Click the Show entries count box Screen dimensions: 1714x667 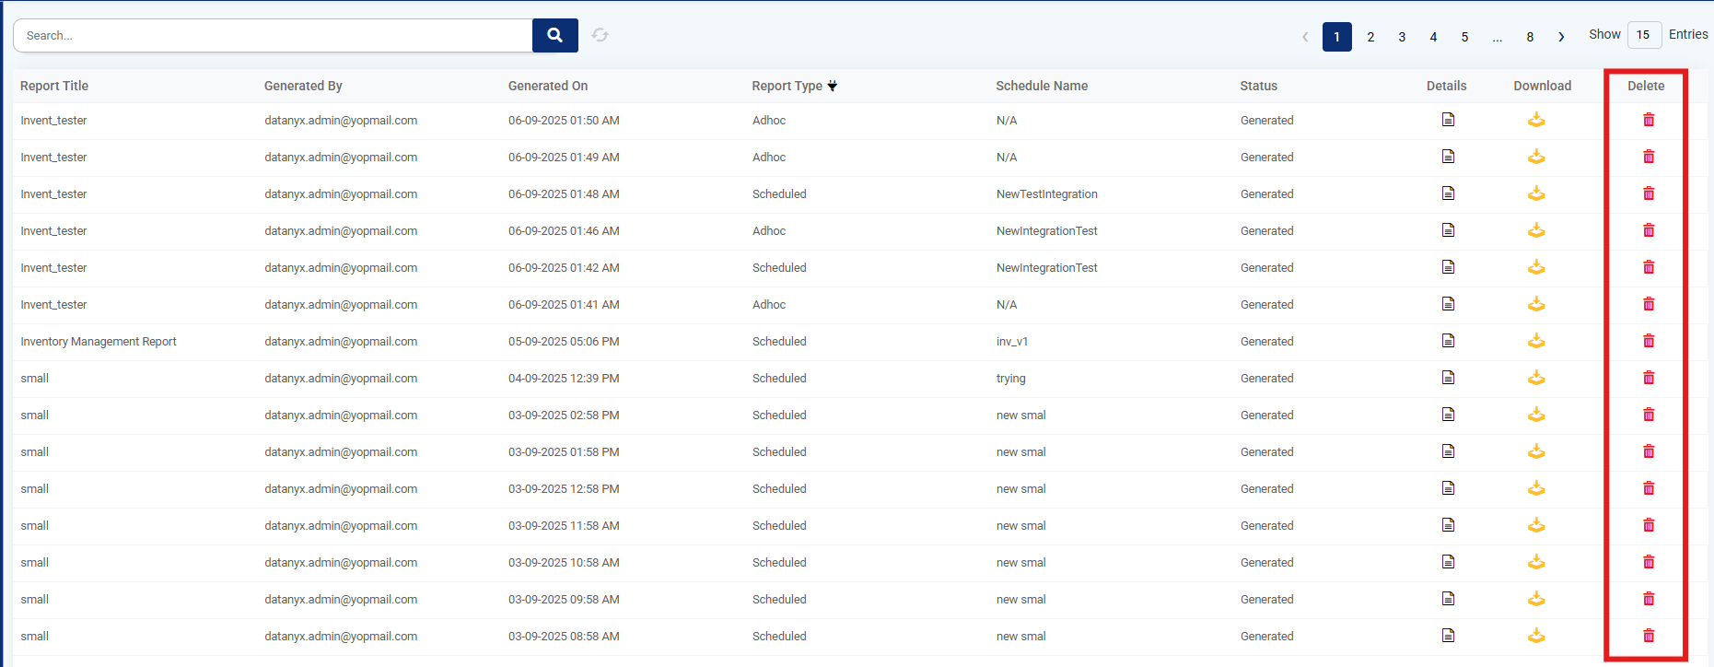point(1643,35)
